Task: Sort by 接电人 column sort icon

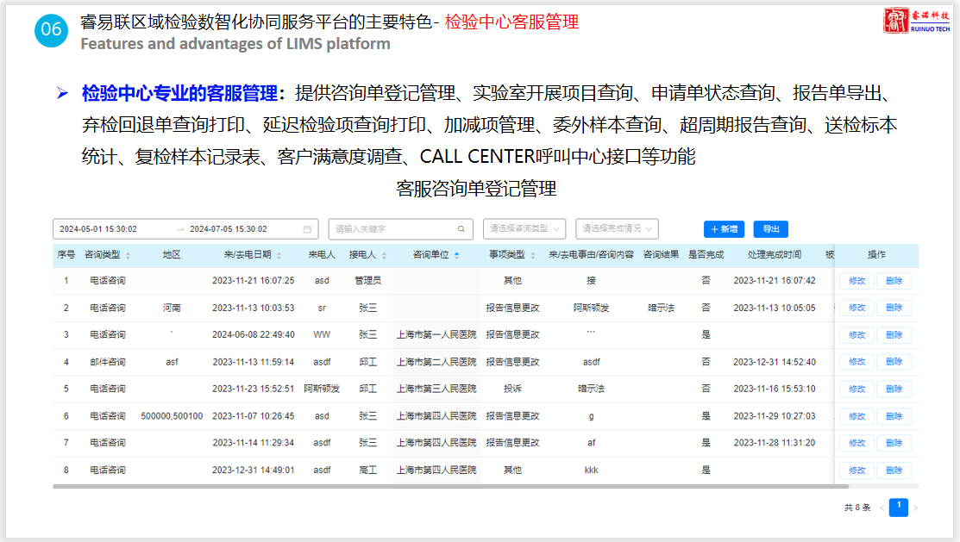Action: (385, 256)
